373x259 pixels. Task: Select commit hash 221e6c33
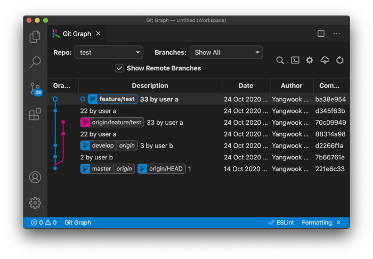point(330,169)
